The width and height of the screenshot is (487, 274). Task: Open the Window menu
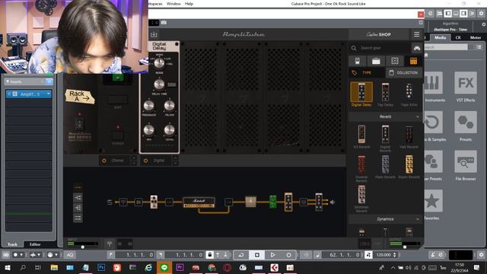pos(173,4)
